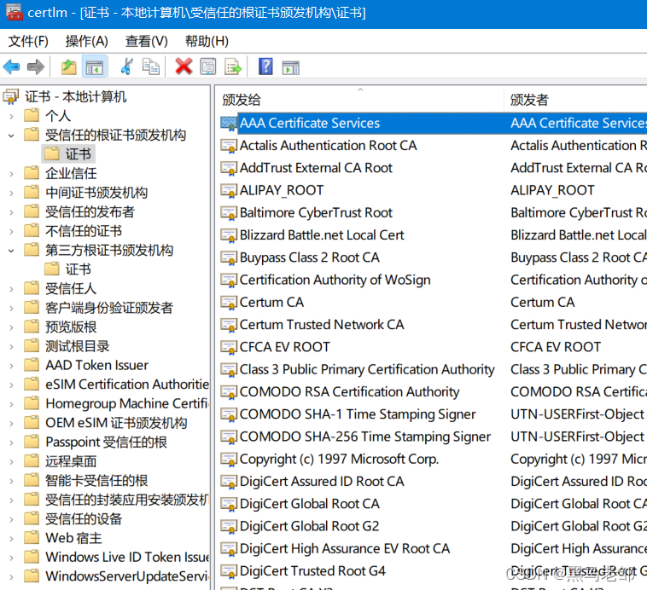Expand the 不信任的证书 node
The height and width of the screenshot is (590, 647).
12,231
